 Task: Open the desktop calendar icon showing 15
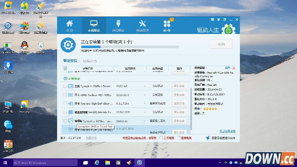pos(8,144)
